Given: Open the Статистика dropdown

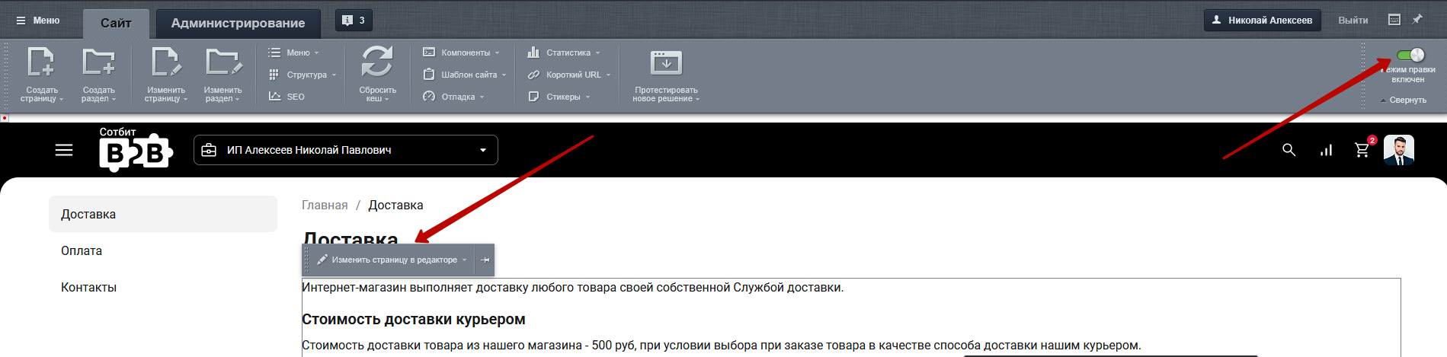Looking at the screenshot, I should tap(563, 53).
